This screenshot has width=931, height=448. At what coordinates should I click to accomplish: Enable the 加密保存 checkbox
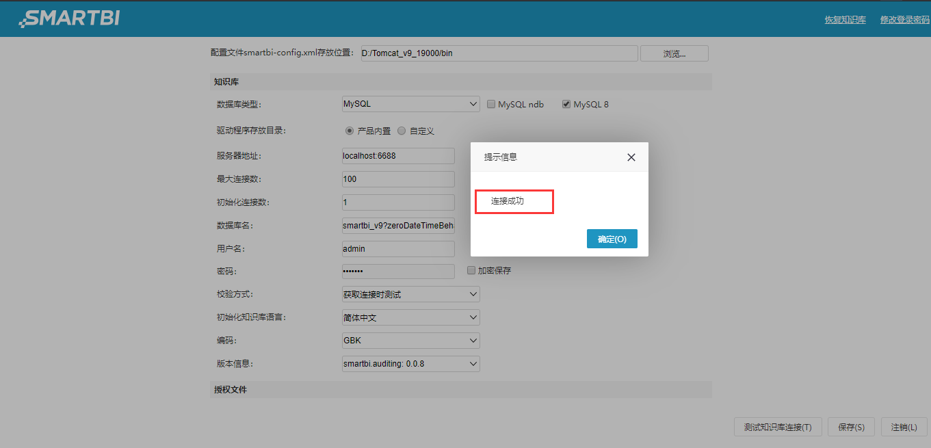pos(471,270)
